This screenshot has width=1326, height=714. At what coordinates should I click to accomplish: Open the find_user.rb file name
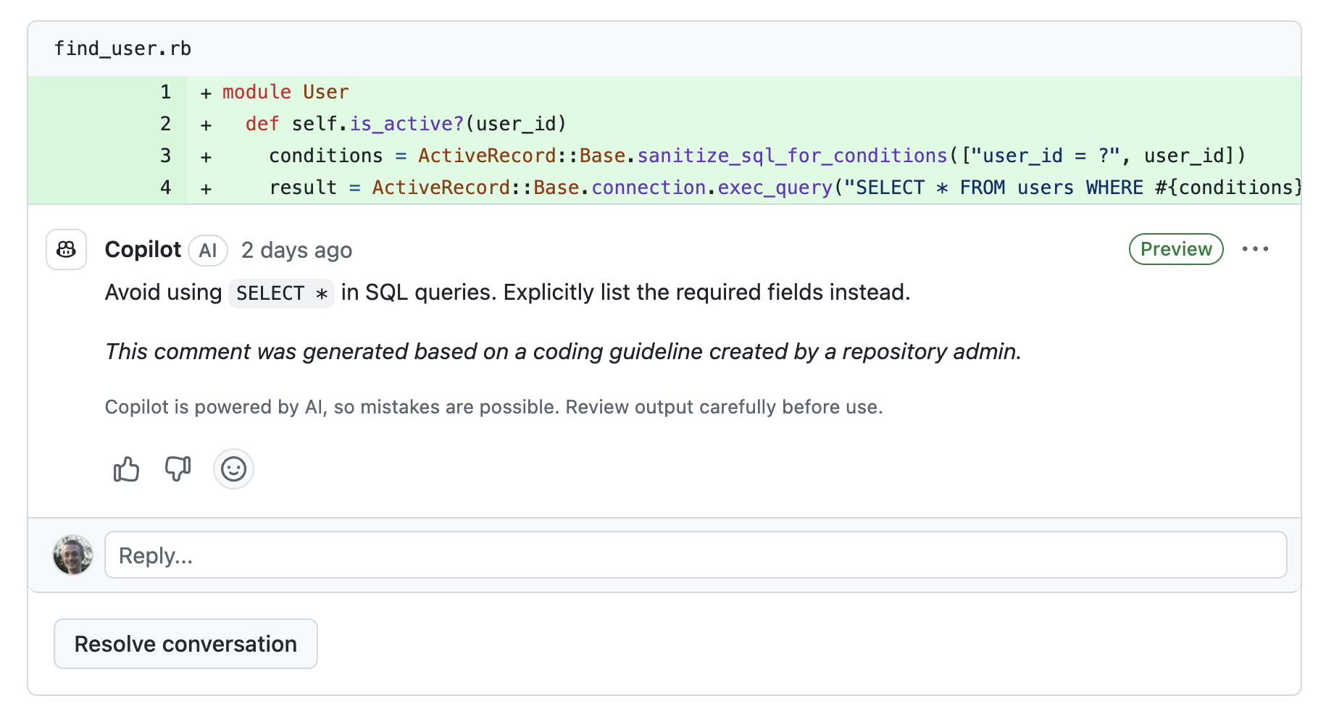[122, 49]
